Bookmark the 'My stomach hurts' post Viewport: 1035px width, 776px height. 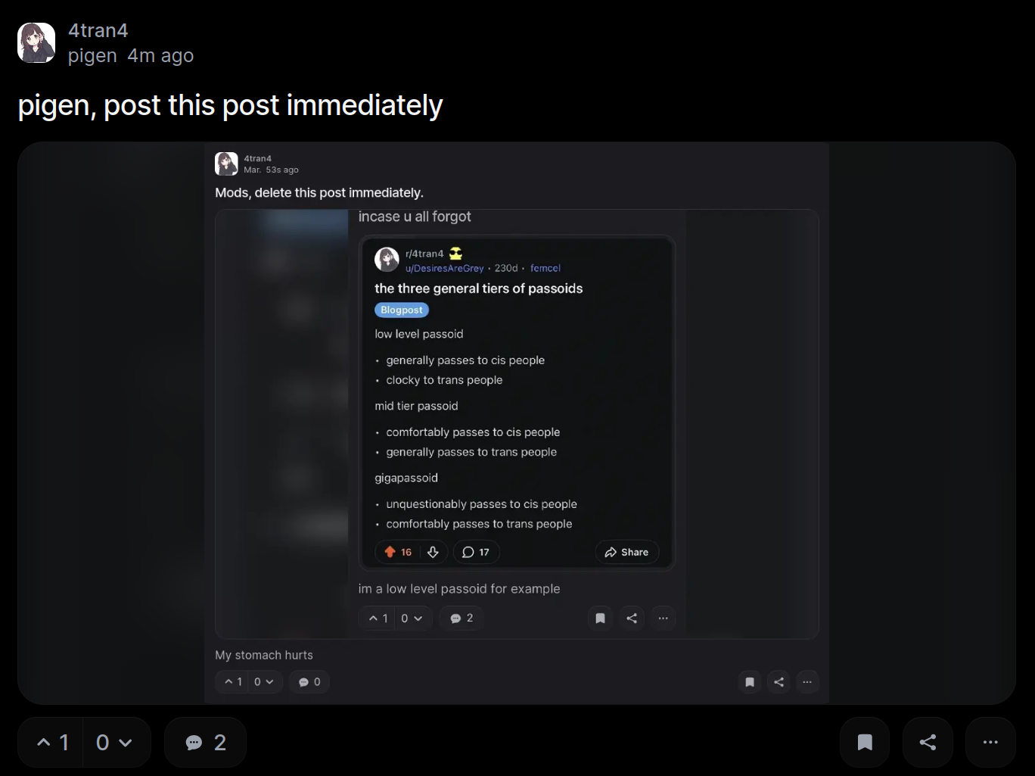pyautogui.click(x=750, y=682)
